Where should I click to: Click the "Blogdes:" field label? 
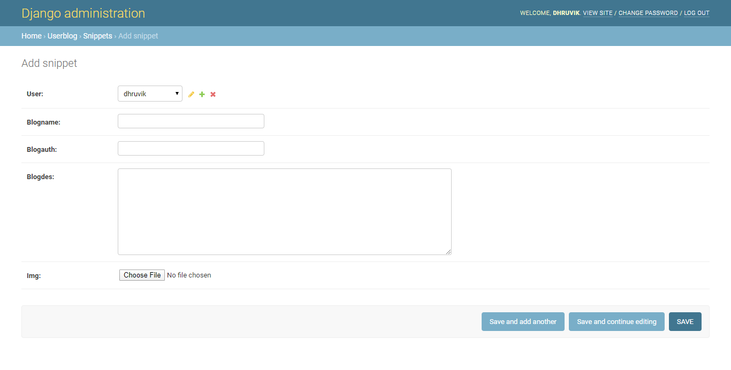point(40,176)
